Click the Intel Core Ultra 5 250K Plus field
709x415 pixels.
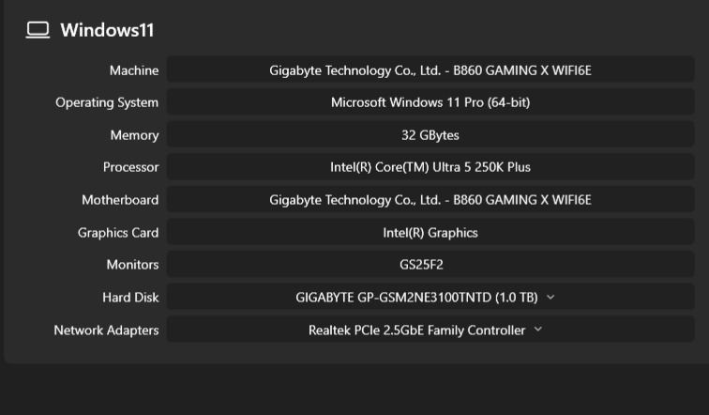pos(430,167)
